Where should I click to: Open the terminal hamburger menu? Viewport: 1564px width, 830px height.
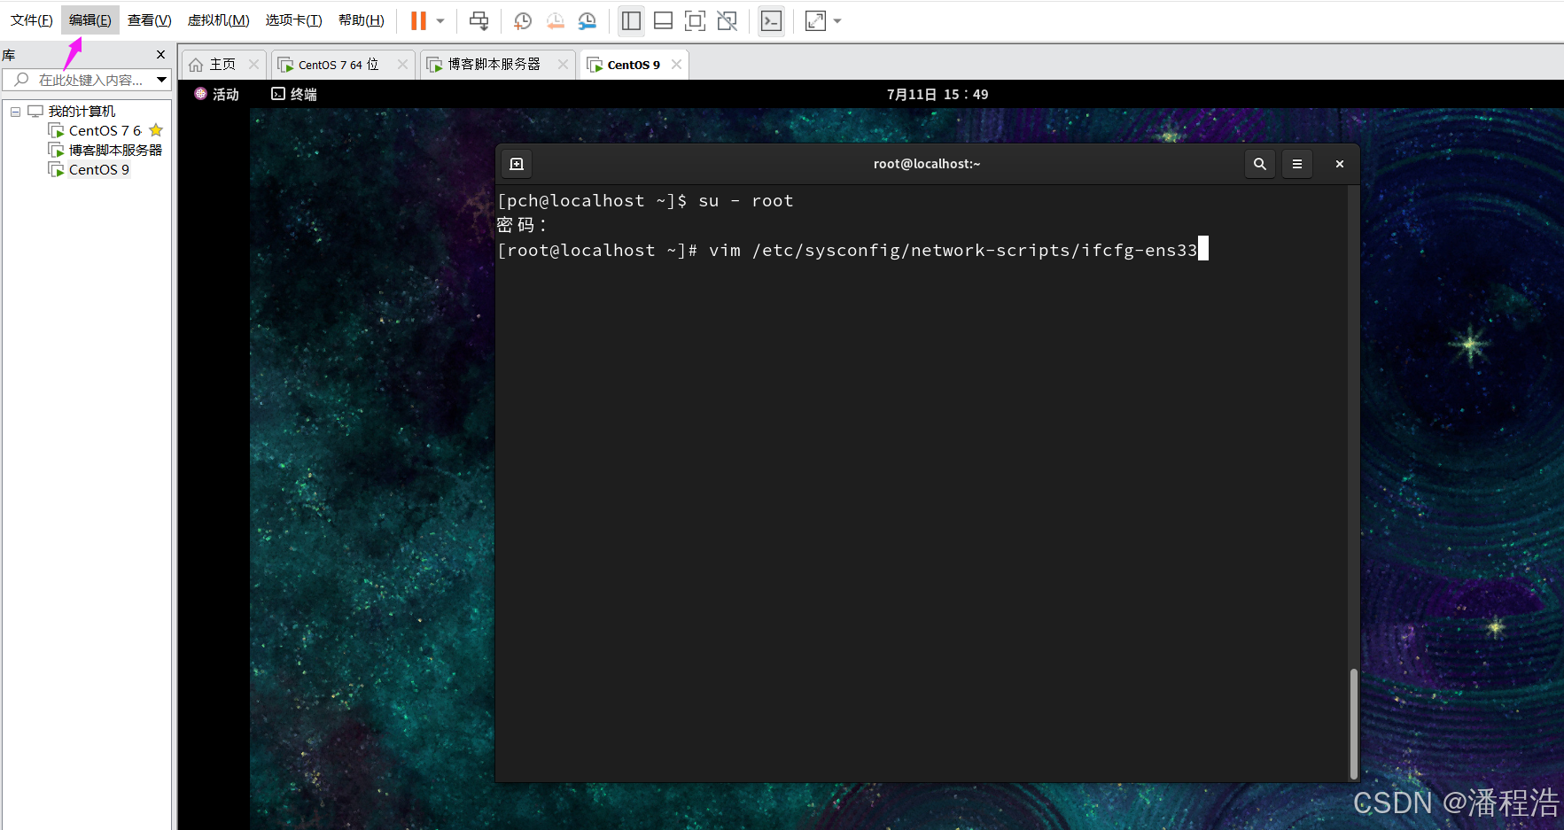1296,164
